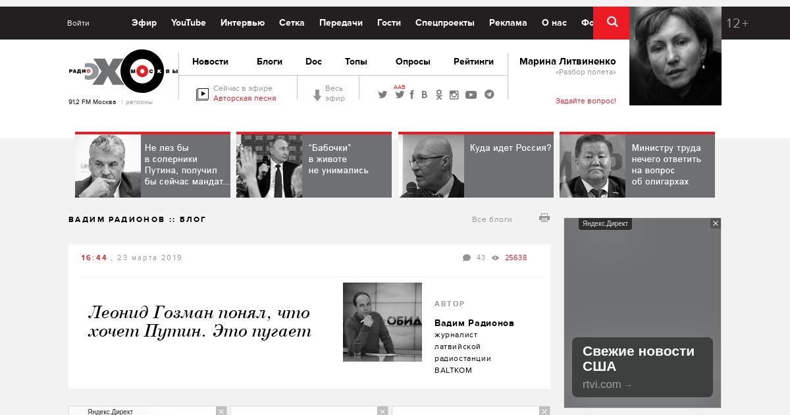Click the Марина Литвиненко portrait photo
Viewport: 790px width, 415px height.
(675, 56)
